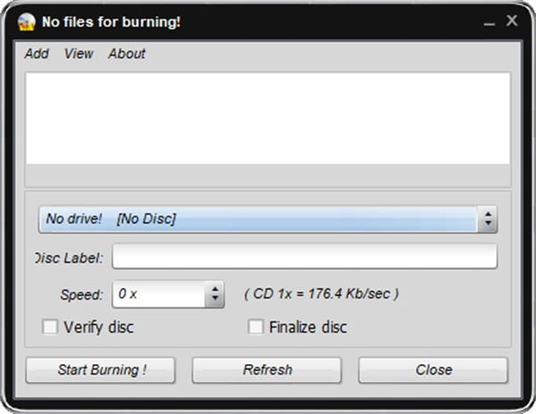The width and height of the screenshot is (536, 414).
Task: Open the "No drive! [No Disc]" drive selector
Action: coord(259,219)
